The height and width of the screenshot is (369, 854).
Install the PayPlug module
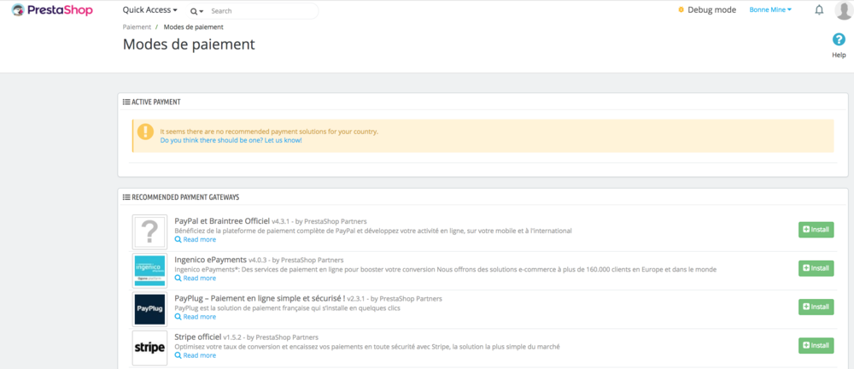click(x=816, y=307)
